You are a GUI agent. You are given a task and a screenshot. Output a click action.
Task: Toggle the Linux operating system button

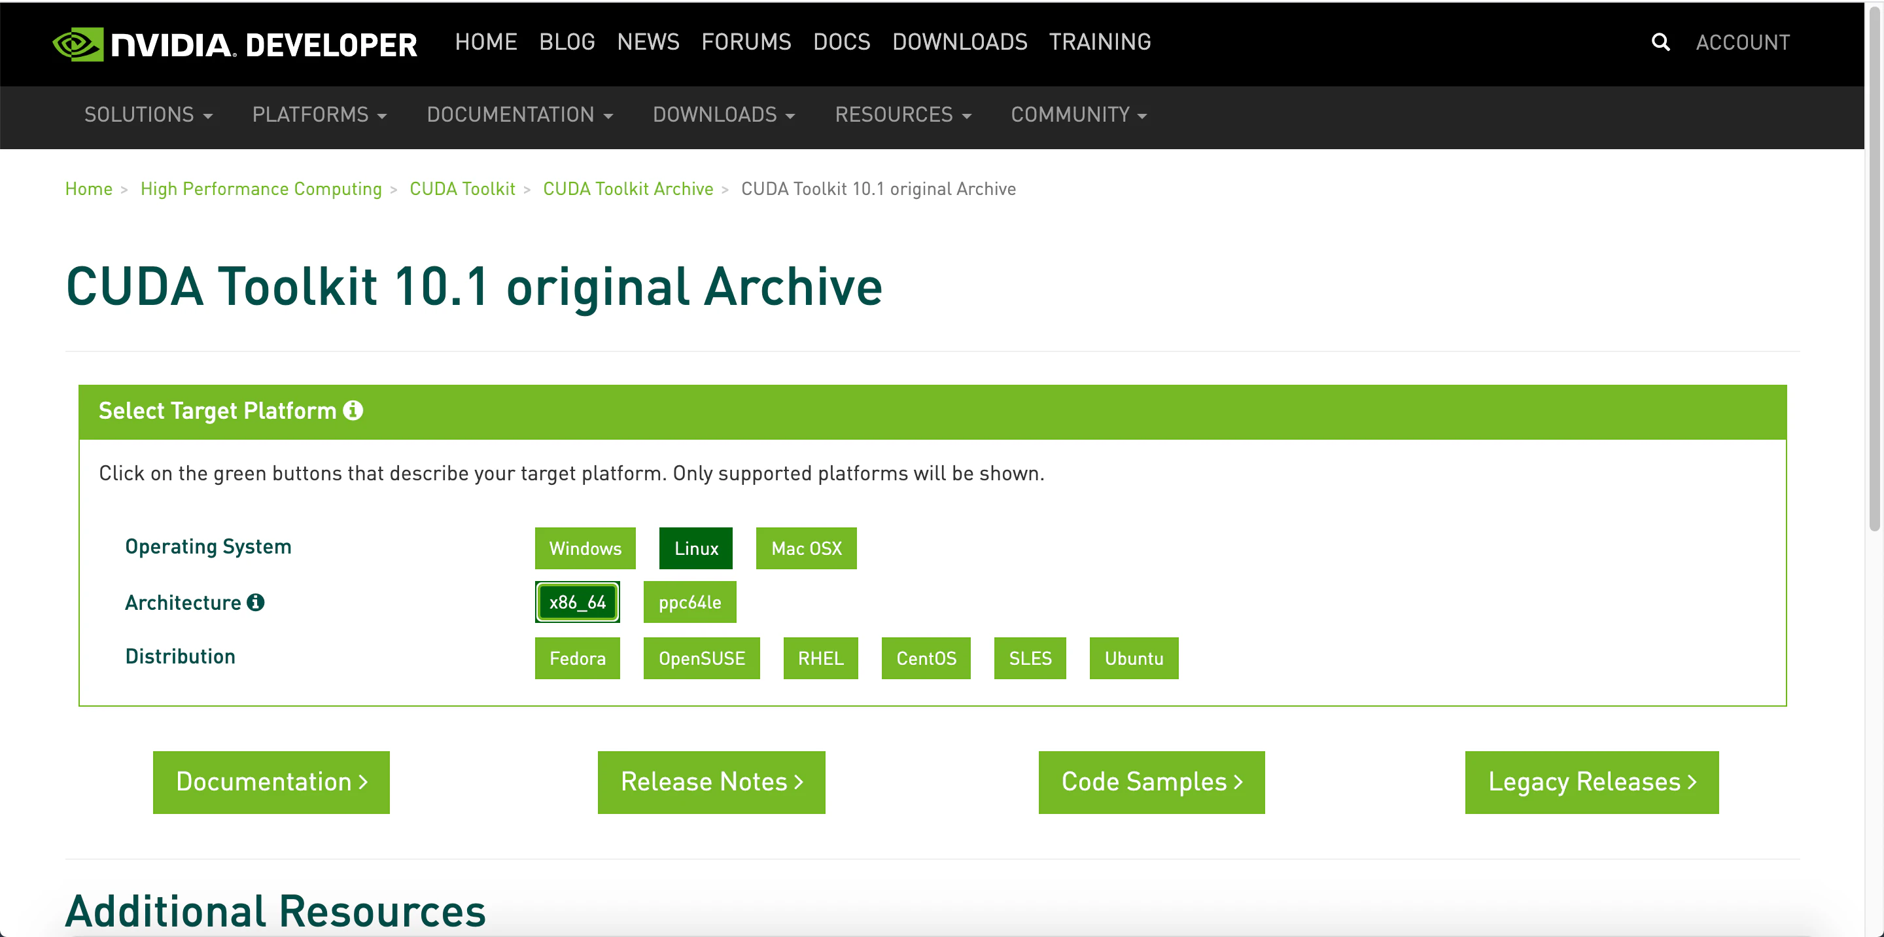695,548
